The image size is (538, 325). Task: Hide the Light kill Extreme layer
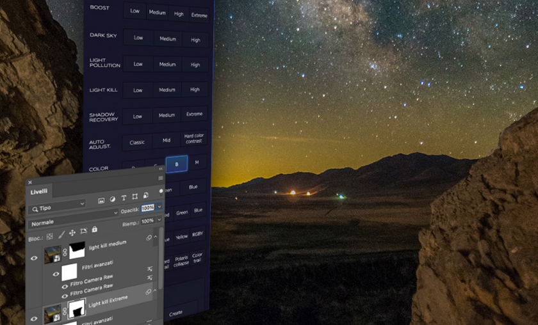[34, 319]
